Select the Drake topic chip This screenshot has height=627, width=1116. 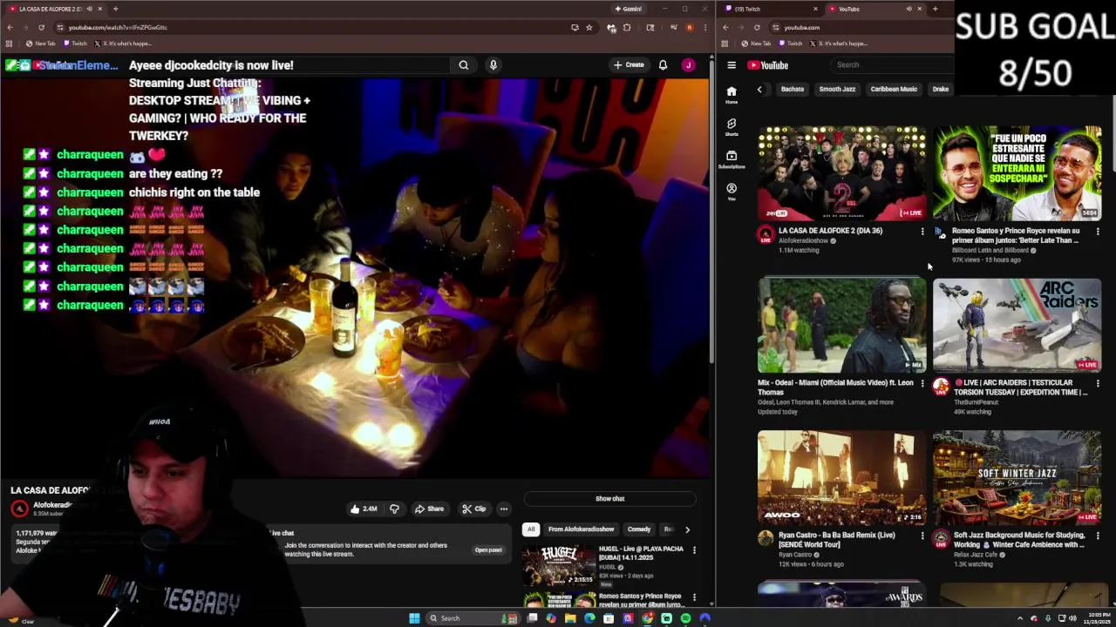(x=941, y=89)
